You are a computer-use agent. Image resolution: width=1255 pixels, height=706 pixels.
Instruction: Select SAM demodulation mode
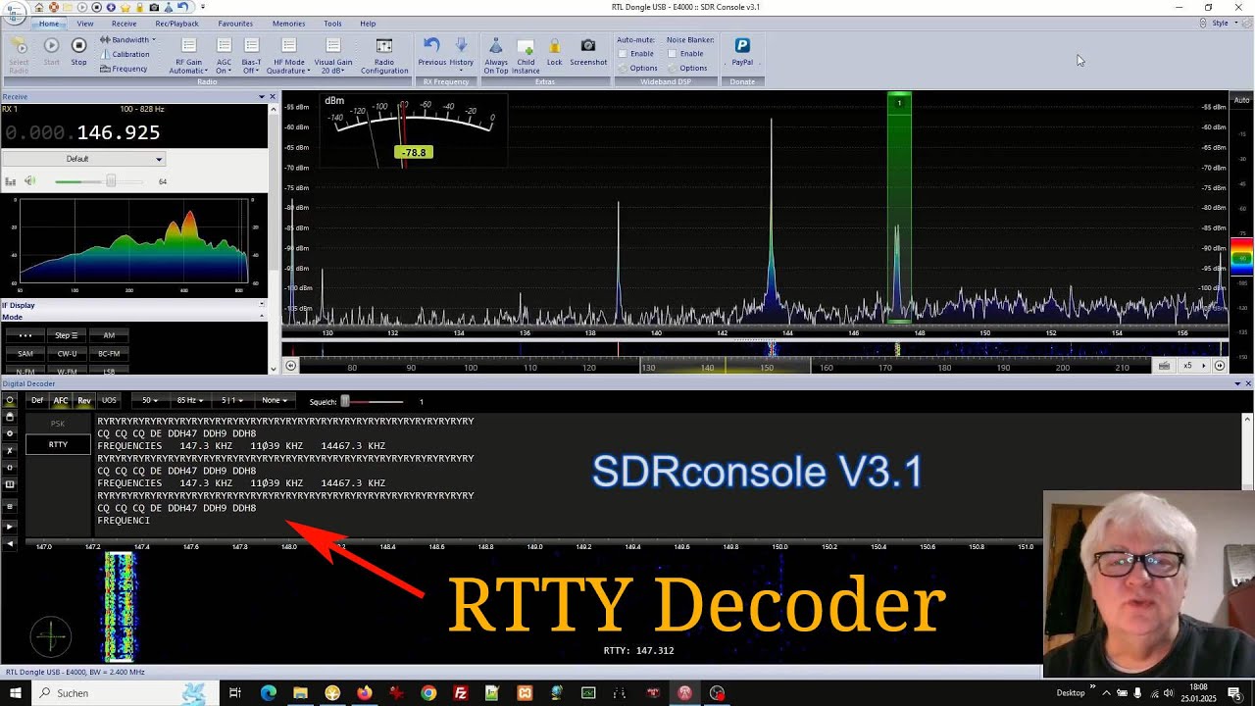[25, 353]
